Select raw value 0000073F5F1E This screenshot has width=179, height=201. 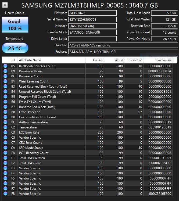[160, 163]
